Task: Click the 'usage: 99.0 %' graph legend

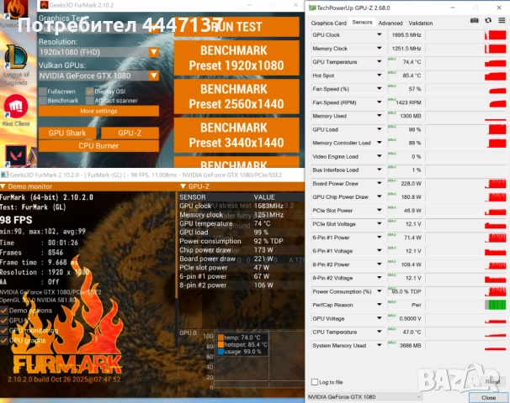Action: click(240, 352)
